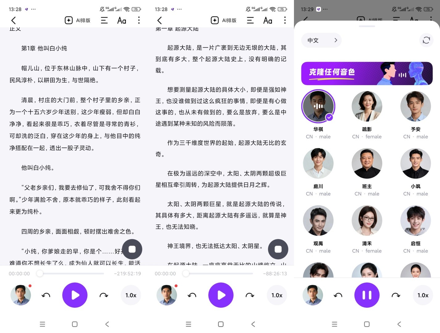The width and height of the screenshot is (440, 333).
Task: Pause audio in right screen
Action: [x=367, y=295]
